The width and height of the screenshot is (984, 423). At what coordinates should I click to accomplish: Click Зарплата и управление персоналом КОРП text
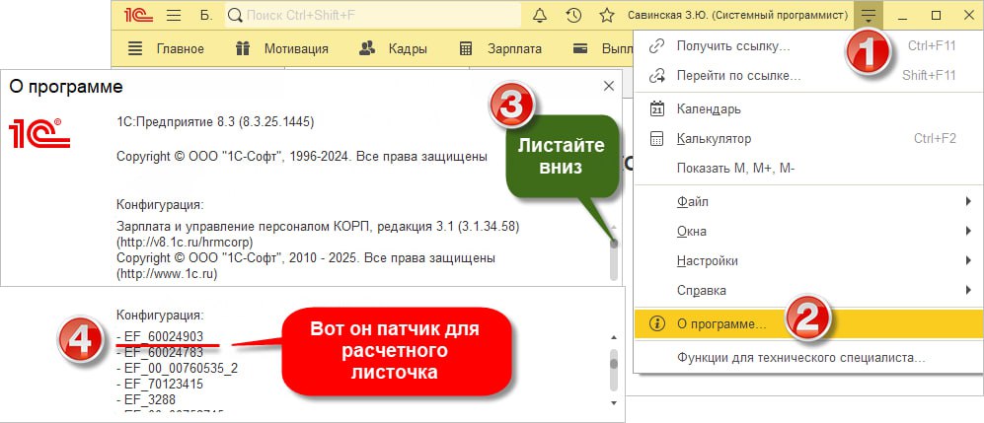coord(318,225)
